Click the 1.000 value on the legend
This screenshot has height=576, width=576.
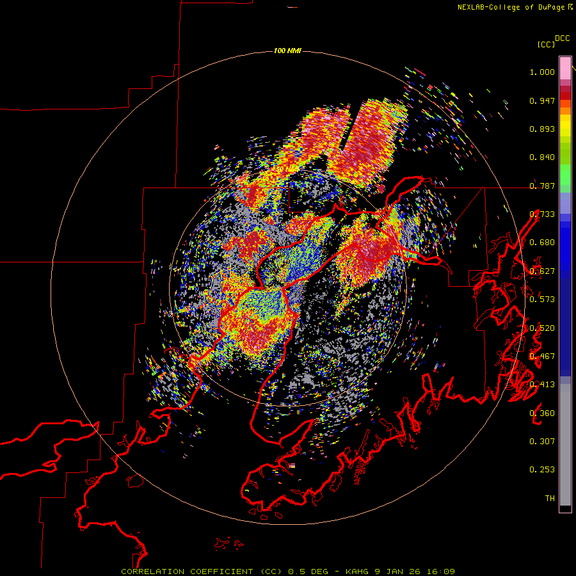[x=542, y=72]
